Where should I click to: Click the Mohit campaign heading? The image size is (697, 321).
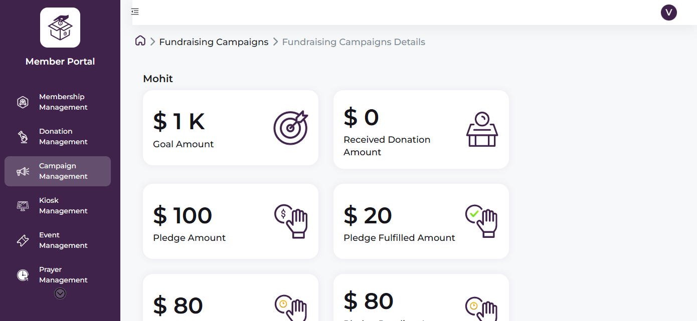tap(157, 79)
